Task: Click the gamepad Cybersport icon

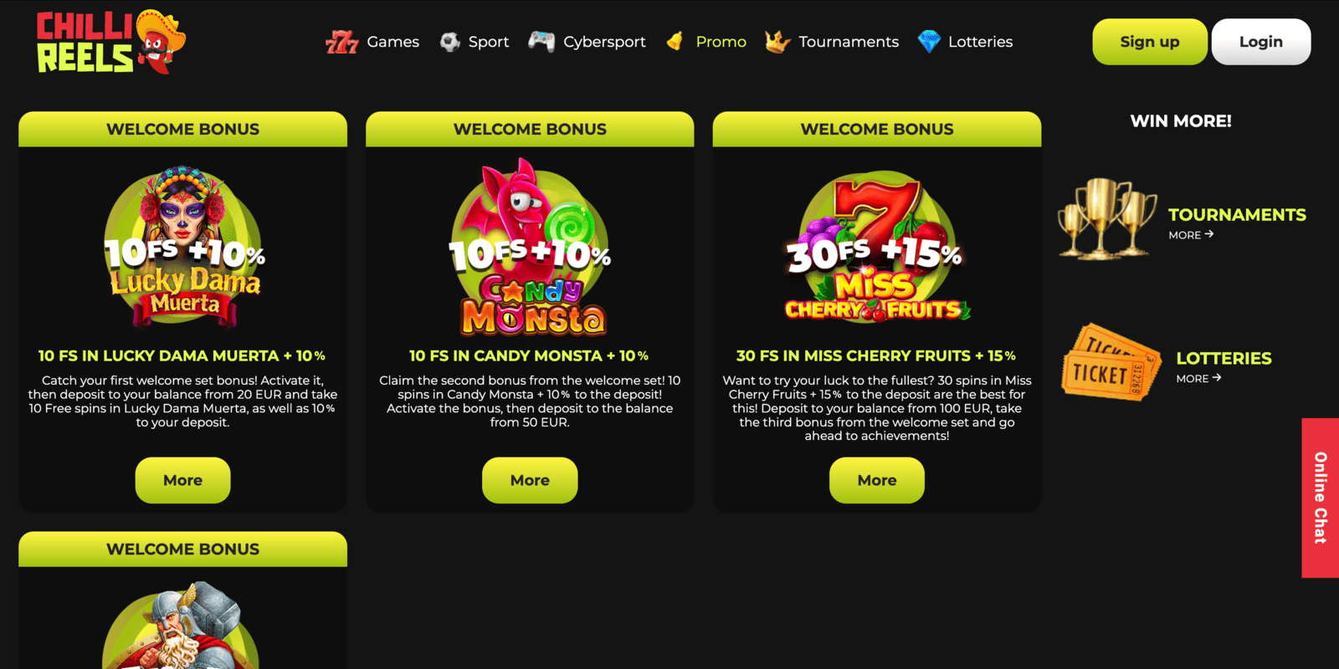Action: 541,41
